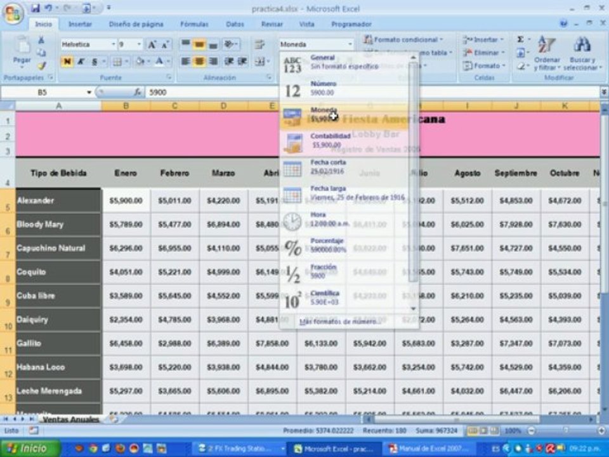This screenshot has width=609, height=457.
Task: Click the Cut scissors icon
Action: tap(41, 39)
